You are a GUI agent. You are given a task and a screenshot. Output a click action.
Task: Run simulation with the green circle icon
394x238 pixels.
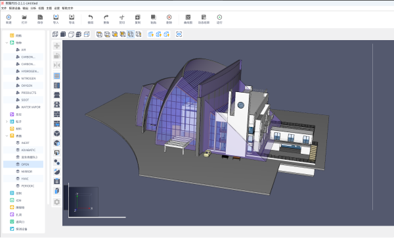219,17
